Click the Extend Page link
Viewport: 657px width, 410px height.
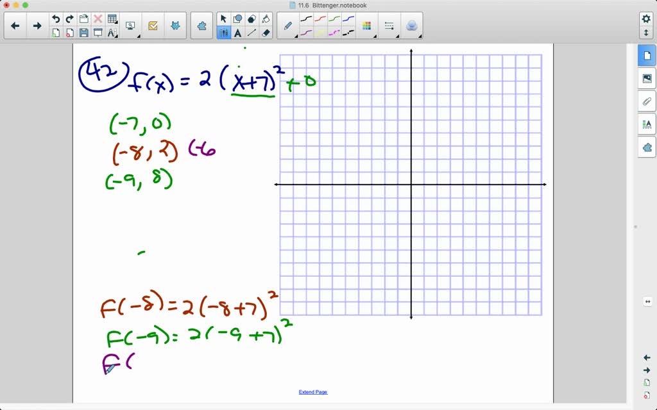[312, 391]
